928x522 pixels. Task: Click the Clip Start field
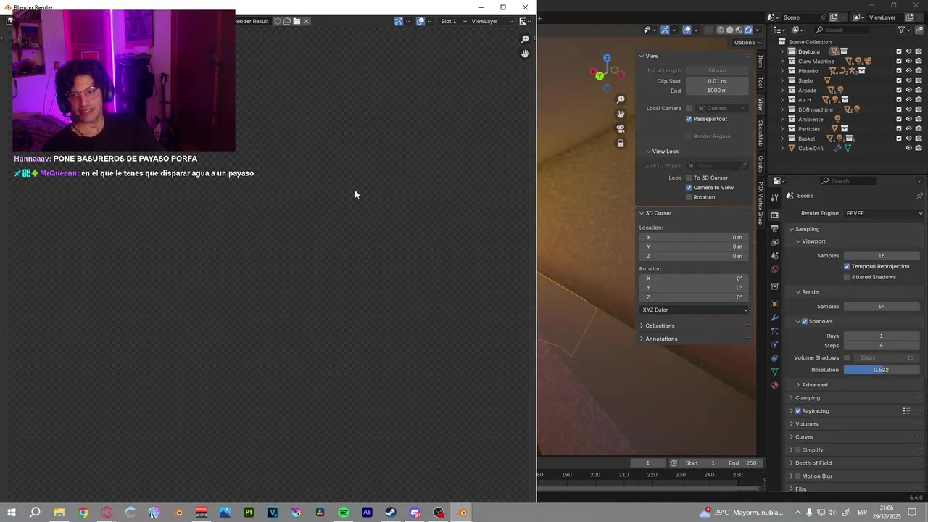(x=717, y=81)
